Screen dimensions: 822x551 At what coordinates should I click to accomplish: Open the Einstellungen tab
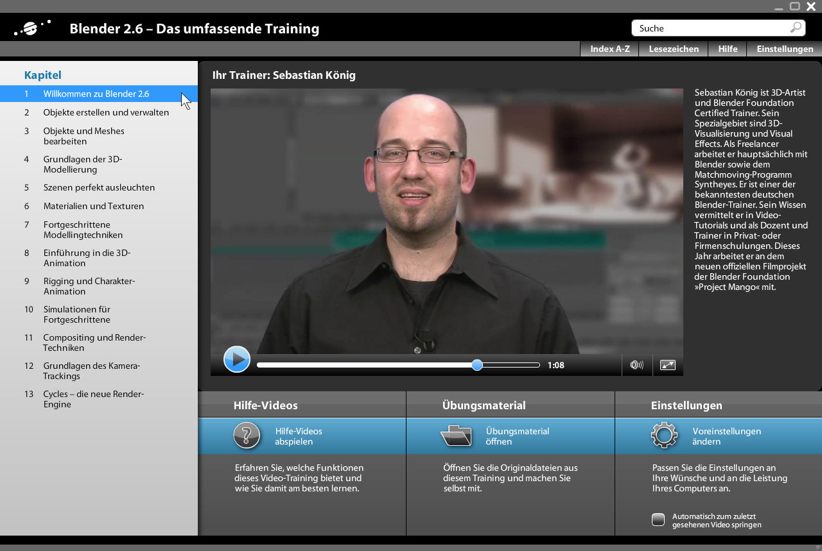click(784, 49)
